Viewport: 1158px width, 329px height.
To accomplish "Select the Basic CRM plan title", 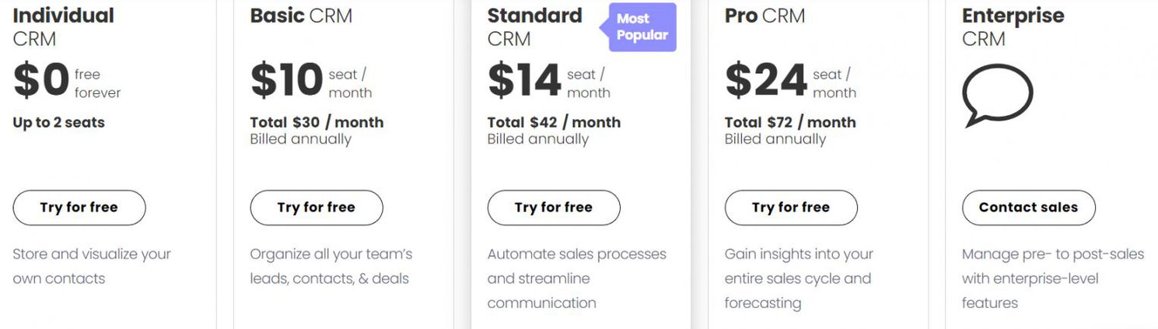I will [x=301, y=16].
